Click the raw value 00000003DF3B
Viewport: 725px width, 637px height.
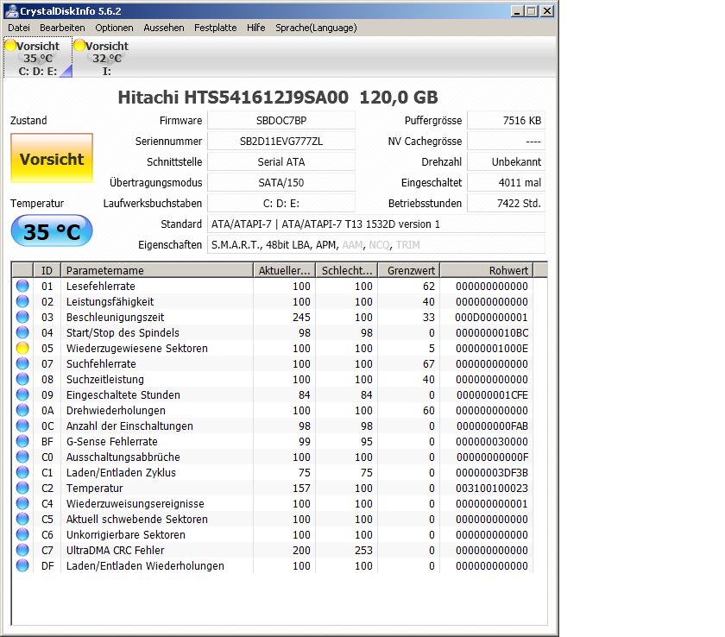(491, 472)
